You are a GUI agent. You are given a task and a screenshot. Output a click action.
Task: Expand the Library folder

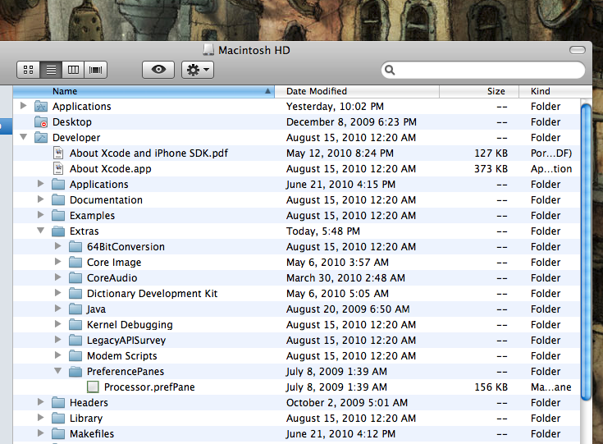tap(40, 417)
